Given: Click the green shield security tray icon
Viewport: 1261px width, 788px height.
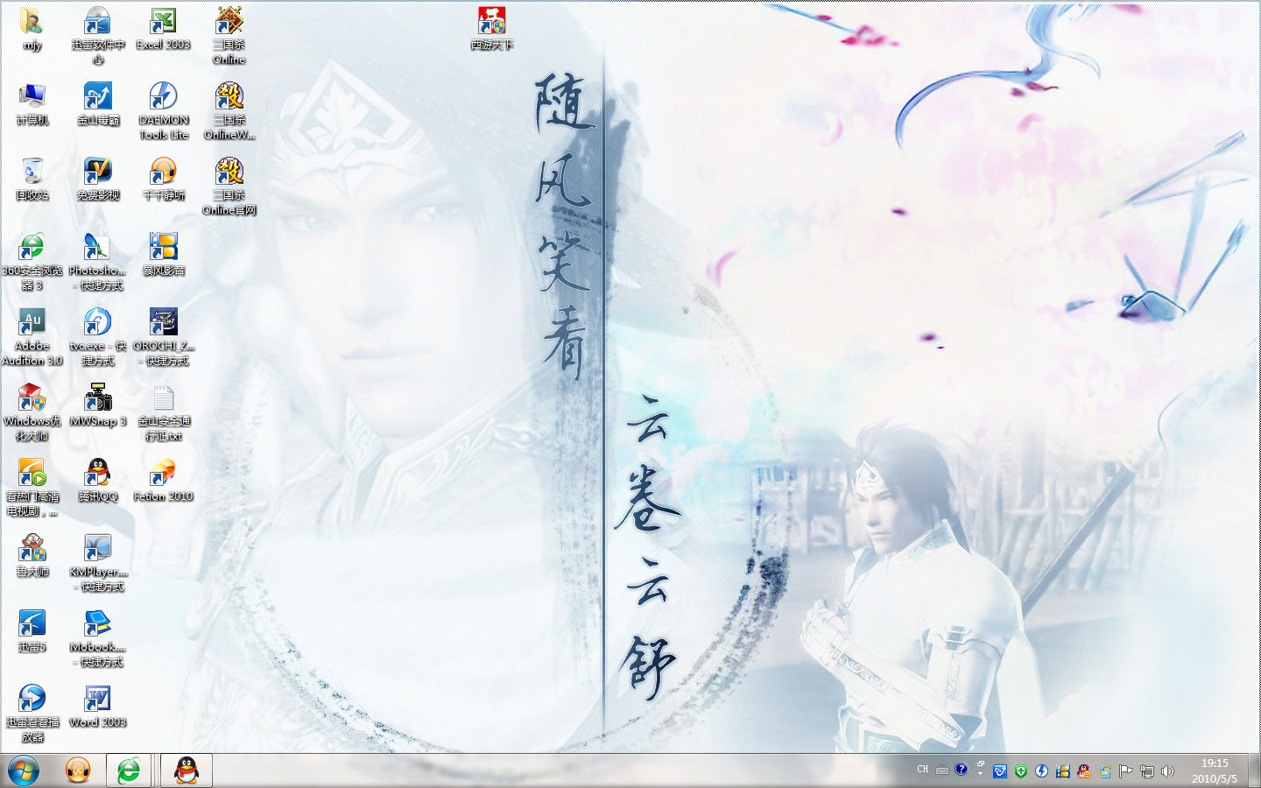Looking at the screenshot, I should [x=1021, y=771].
